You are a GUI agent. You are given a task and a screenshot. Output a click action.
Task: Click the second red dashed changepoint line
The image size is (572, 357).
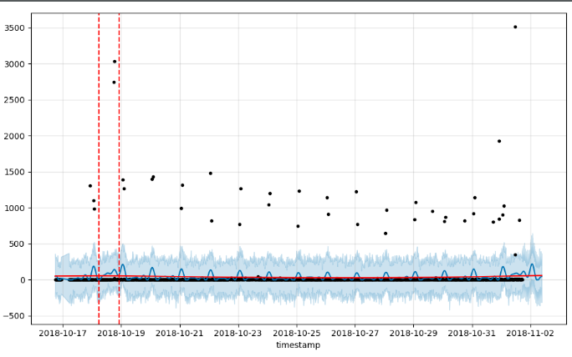(120, 168)
